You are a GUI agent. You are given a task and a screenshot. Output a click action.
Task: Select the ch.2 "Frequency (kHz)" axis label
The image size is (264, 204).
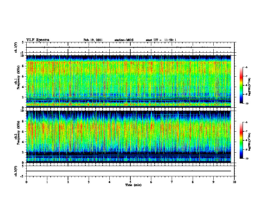tap(18, 133)
